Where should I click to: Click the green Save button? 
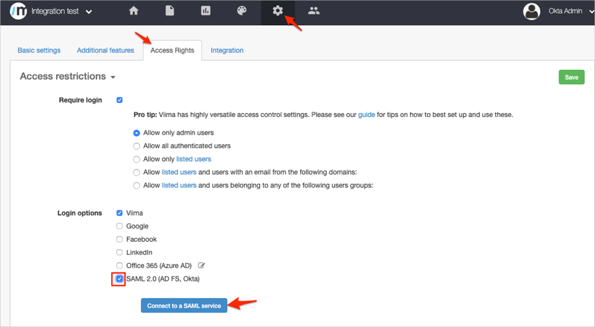click(571, 77)
